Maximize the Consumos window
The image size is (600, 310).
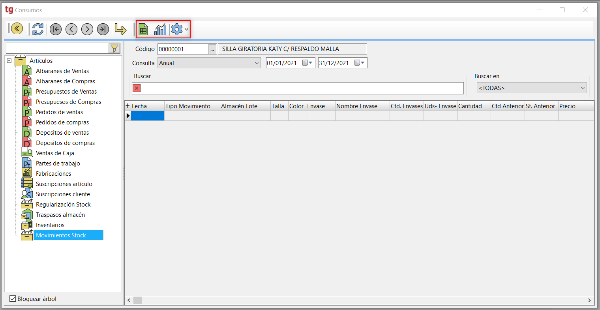tap(562, 10)
